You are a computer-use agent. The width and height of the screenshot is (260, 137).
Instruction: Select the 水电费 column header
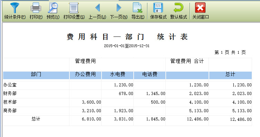click(117, 75)
